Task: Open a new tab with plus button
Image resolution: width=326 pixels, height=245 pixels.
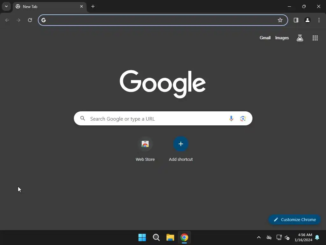Action: coord(93,6)
